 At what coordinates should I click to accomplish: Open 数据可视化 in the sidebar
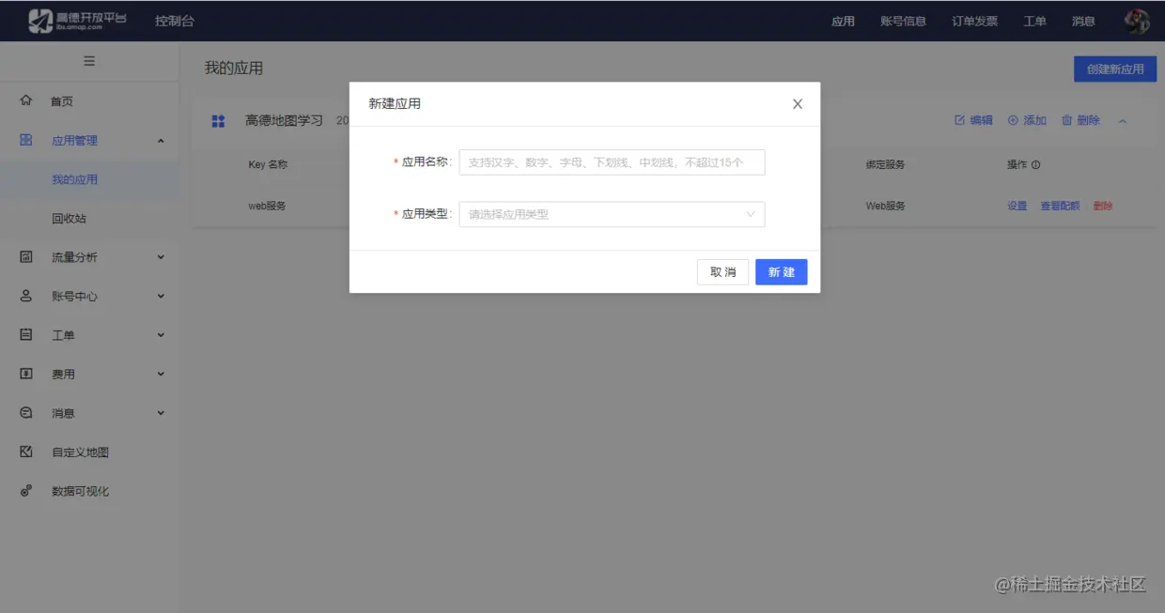[x=80, y=491]
